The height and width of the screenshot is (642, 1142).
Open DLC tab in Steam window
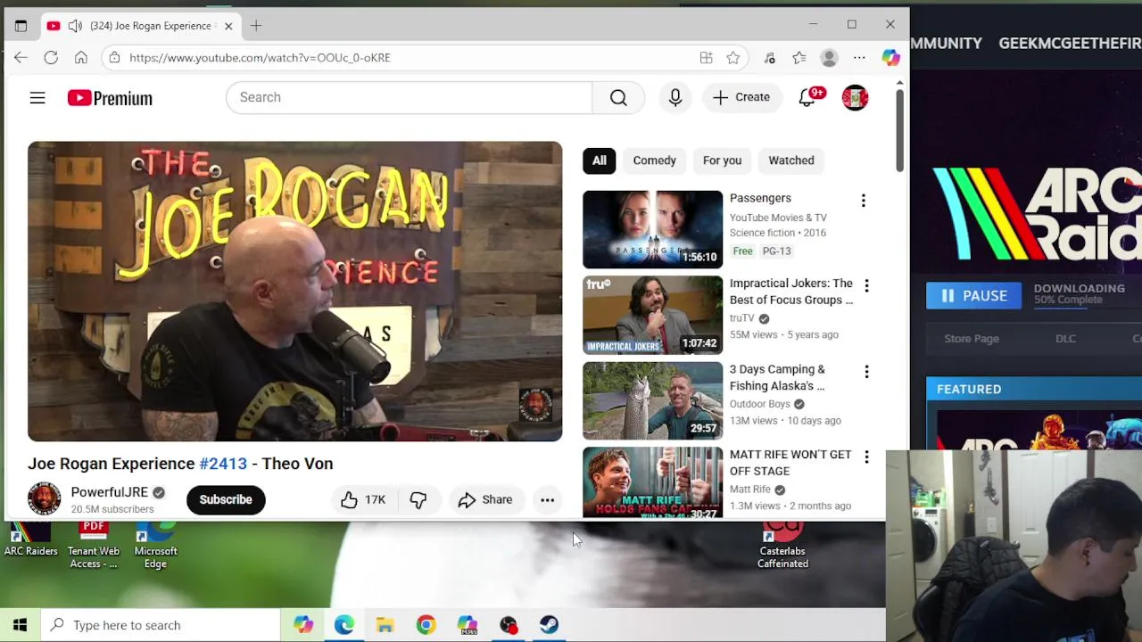pyautogui.click(x=1065, y=339)
